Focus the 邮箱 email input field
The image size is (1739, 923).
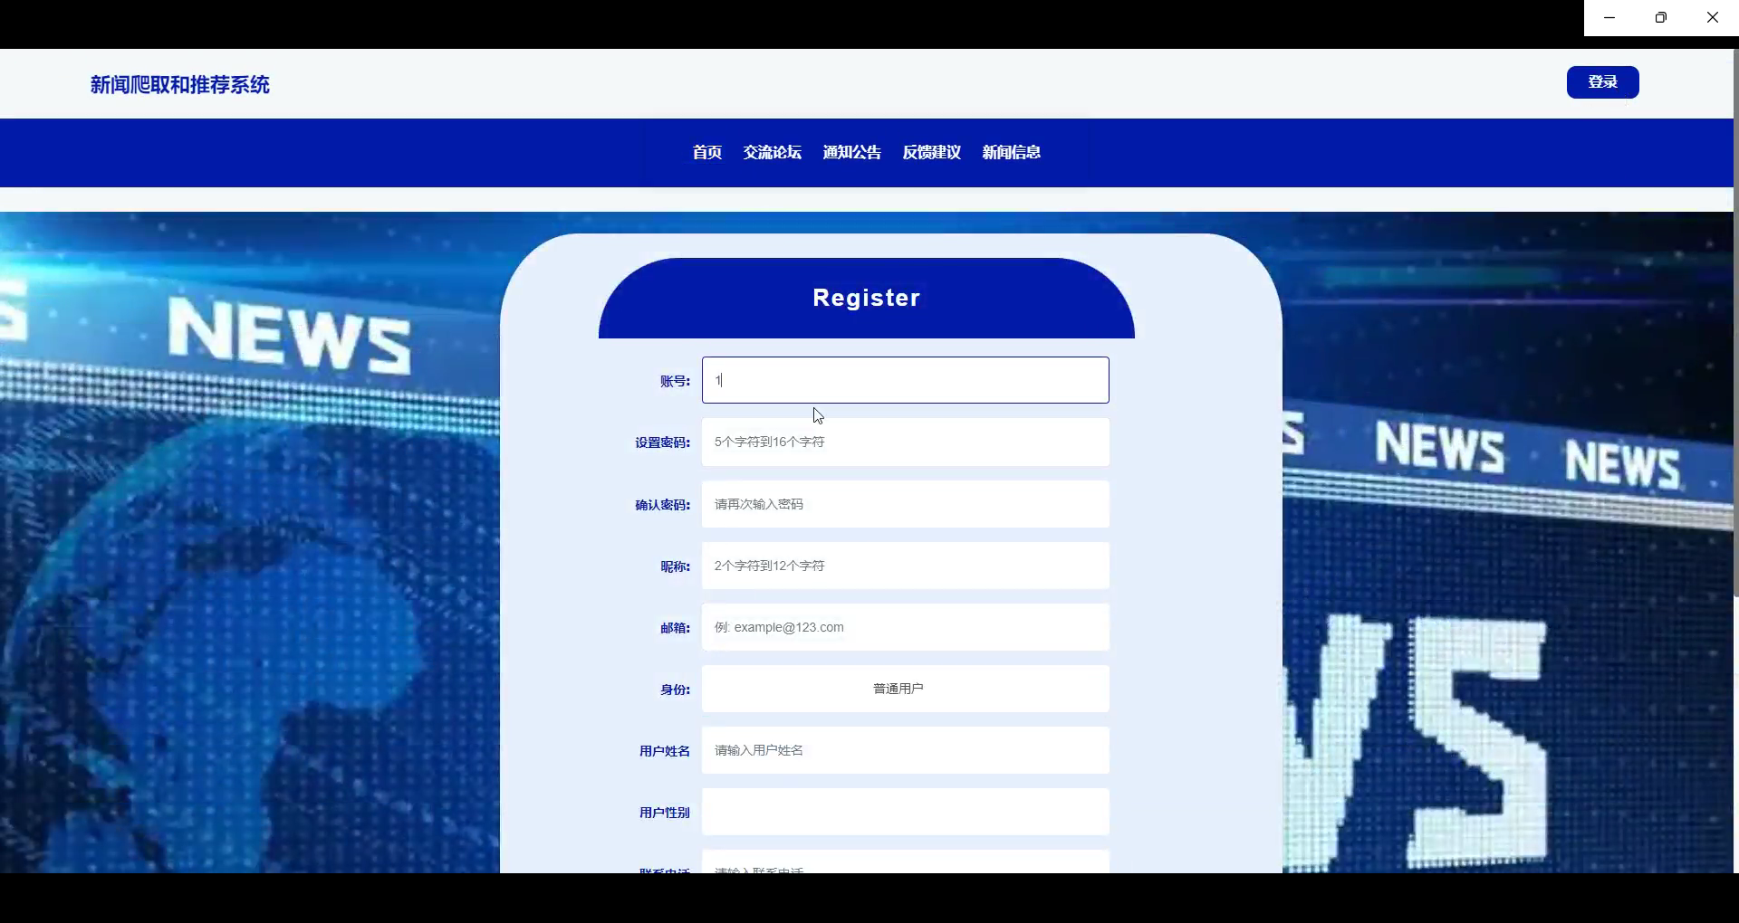click(906, 627)
